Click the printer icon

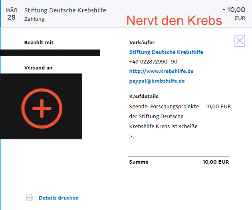click(29, 198)
